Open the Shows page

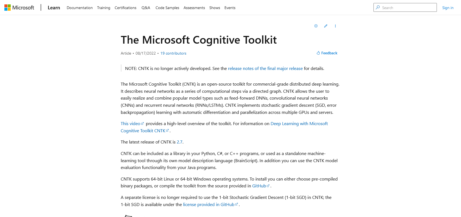click(x=215, y=8)
